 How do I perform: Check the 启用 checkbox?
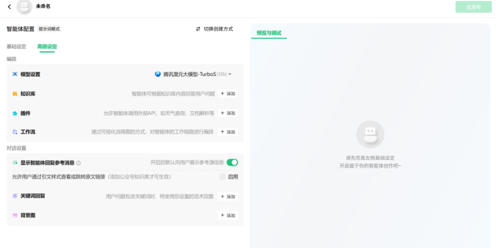point(223,177)
